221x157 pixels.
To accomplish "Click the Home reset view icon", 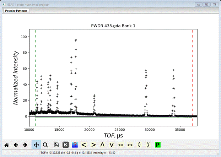I will 6,145.
